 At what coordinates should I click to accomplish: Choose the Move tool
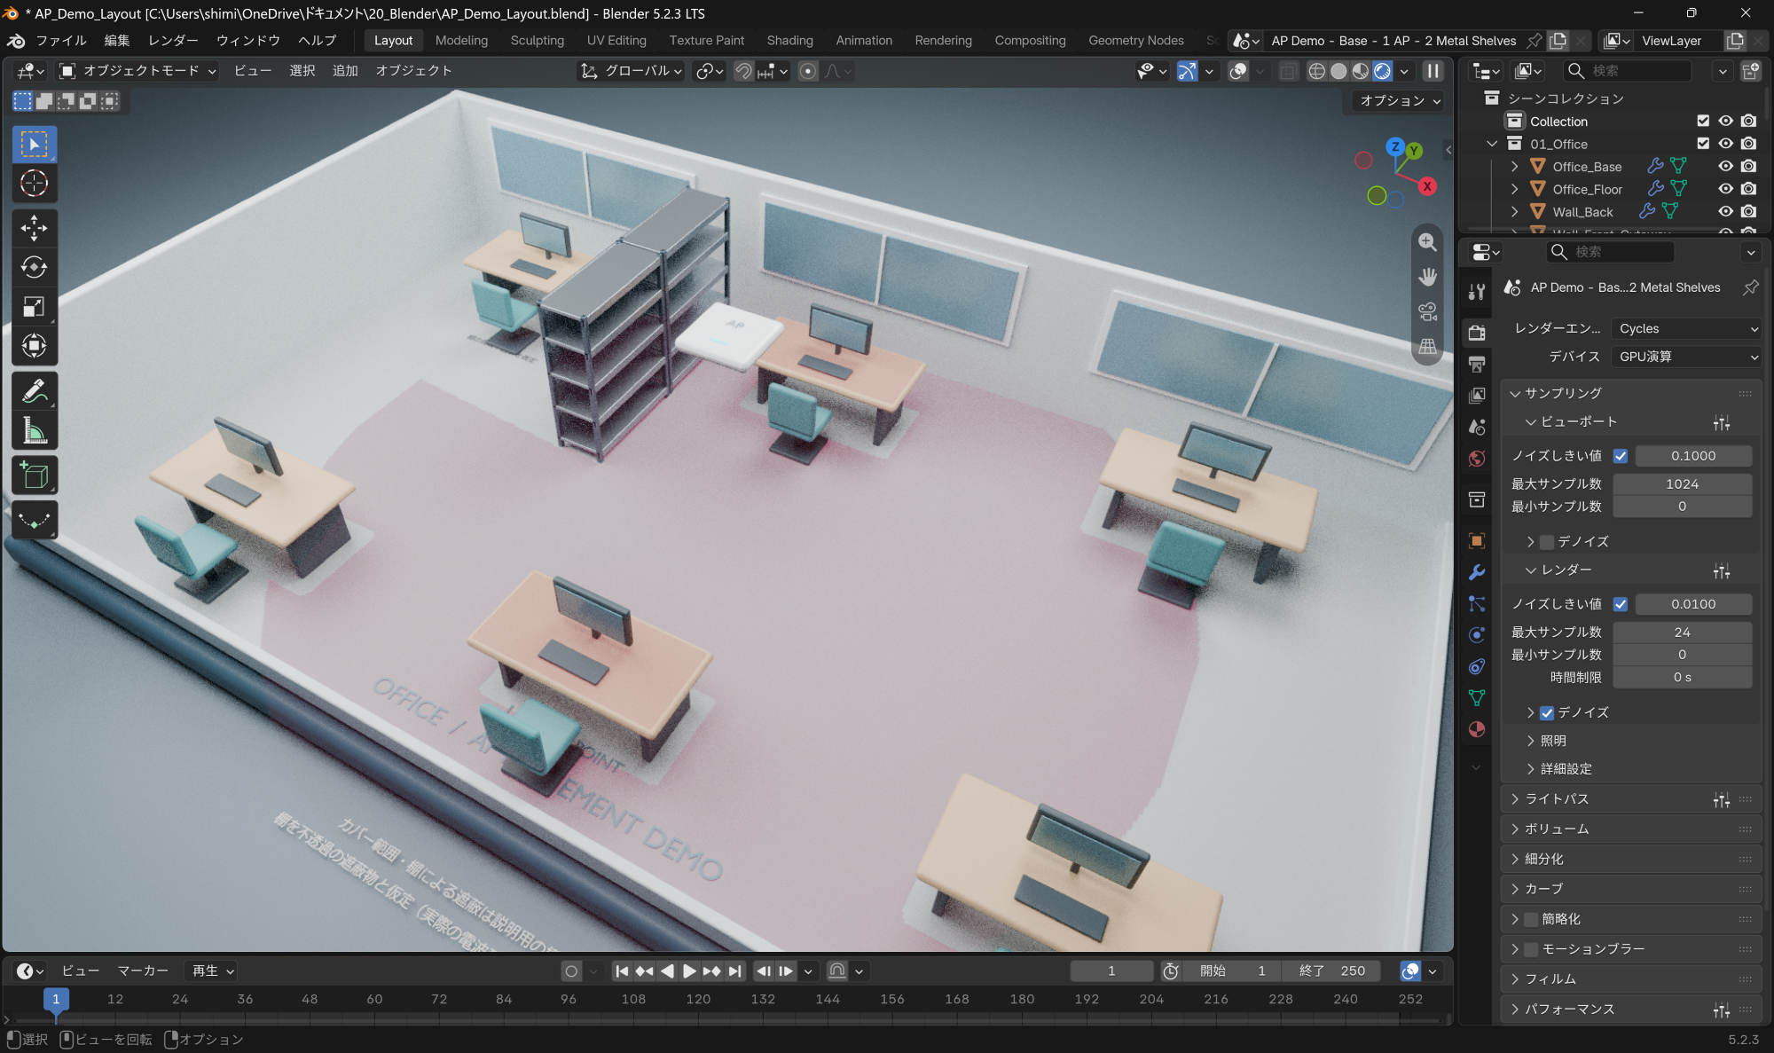pos(34,228)
